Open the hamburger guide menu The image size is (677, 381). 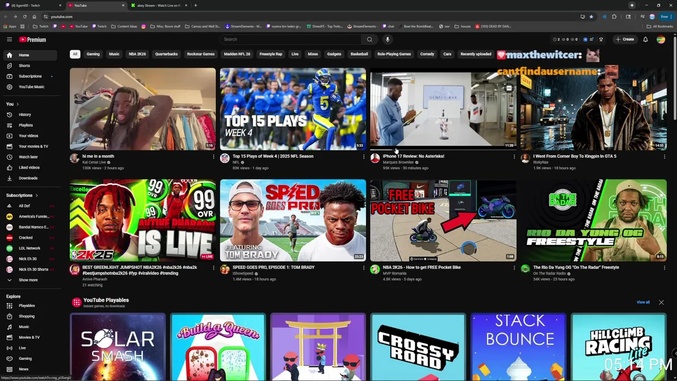9,39
